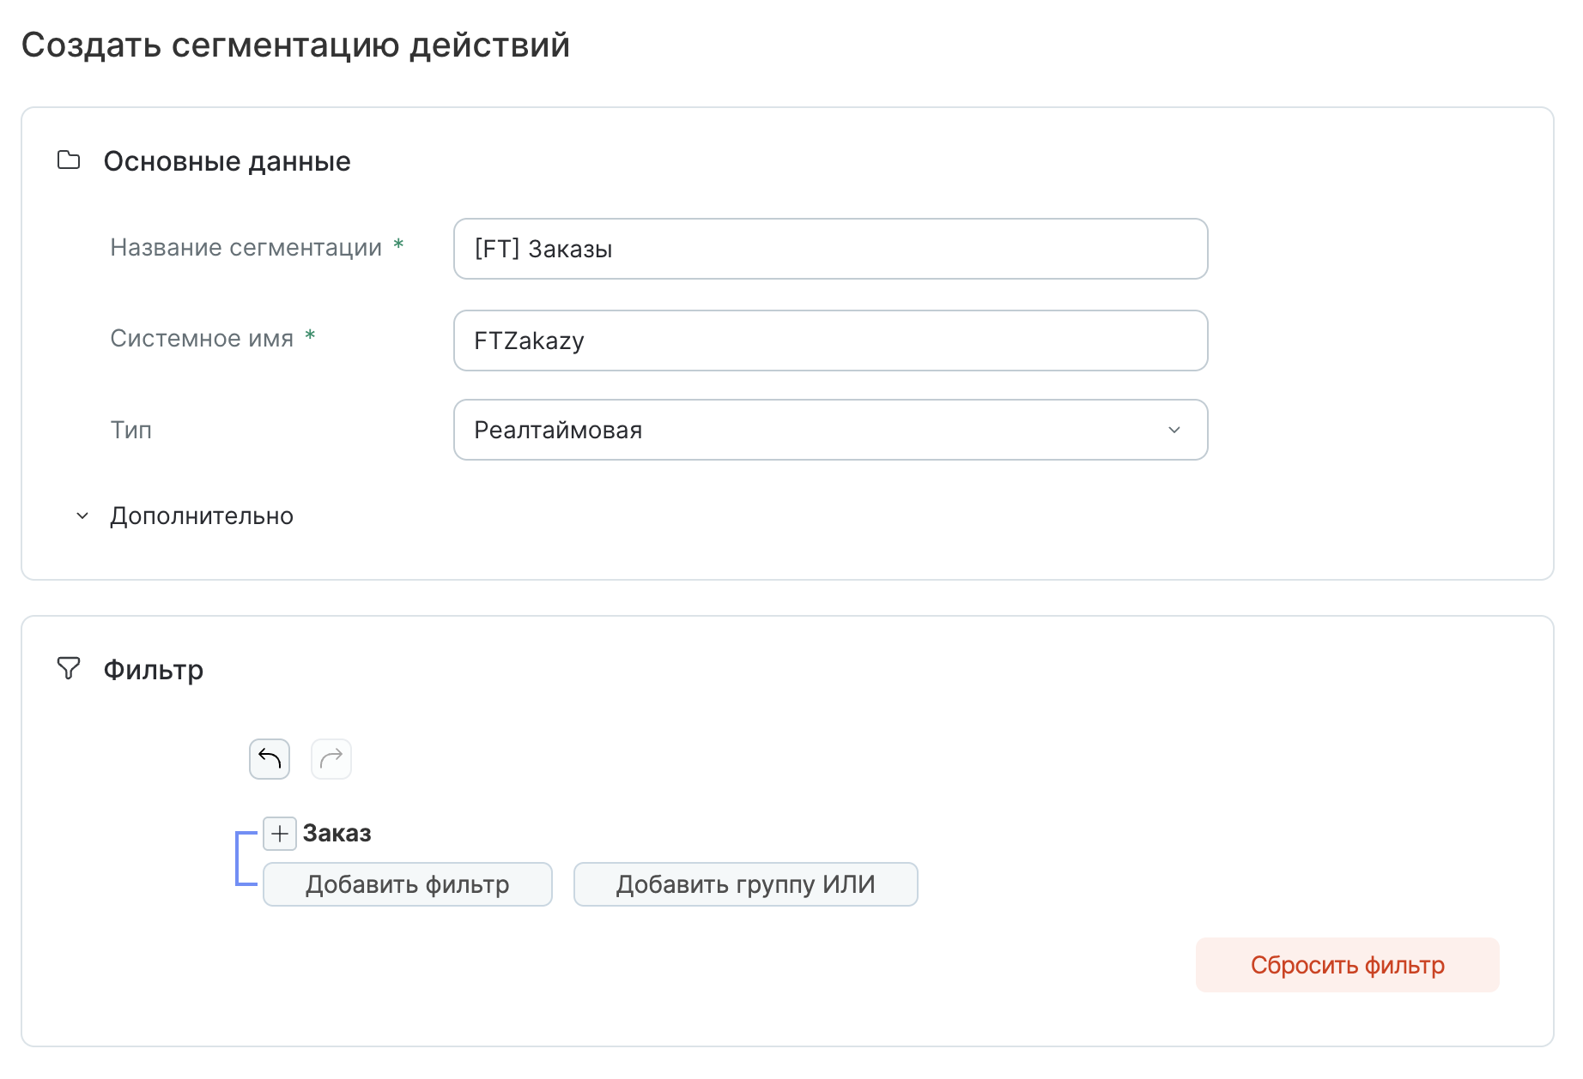Click the Фильтр section heading
Viewport: 1583px width, 1079px height.
(x=154, y=670)
